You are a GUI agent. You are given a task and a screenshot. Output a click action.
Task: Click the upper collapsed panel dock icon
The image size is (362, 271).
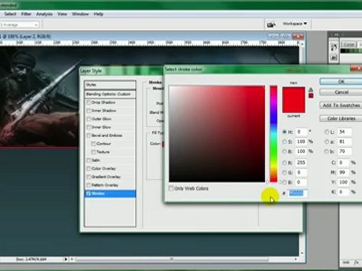click(x=334, y=47)
